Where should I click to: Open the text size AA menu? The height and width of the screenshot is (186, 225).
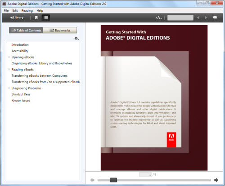tap(158, 18)
